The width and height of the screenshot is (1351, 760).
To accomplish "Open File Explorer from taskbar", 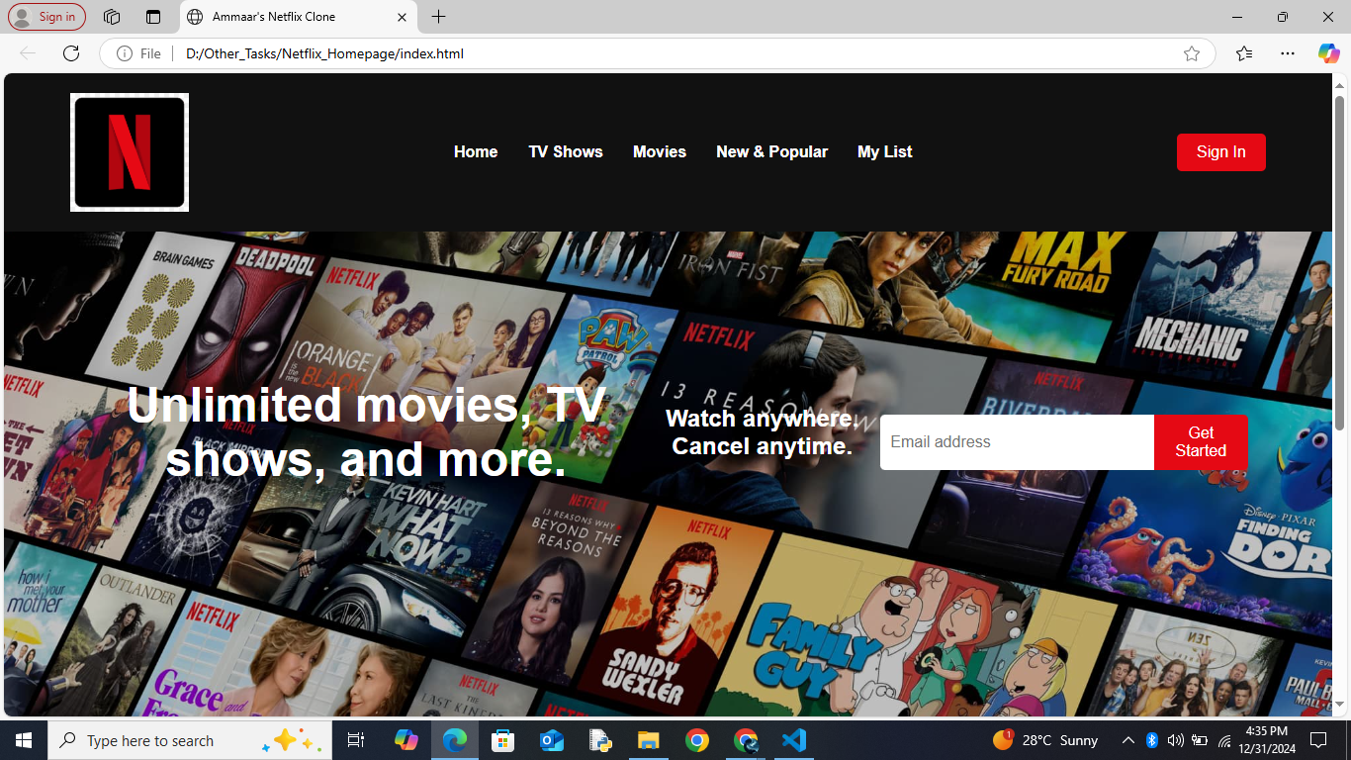I will tap(649, 740).
